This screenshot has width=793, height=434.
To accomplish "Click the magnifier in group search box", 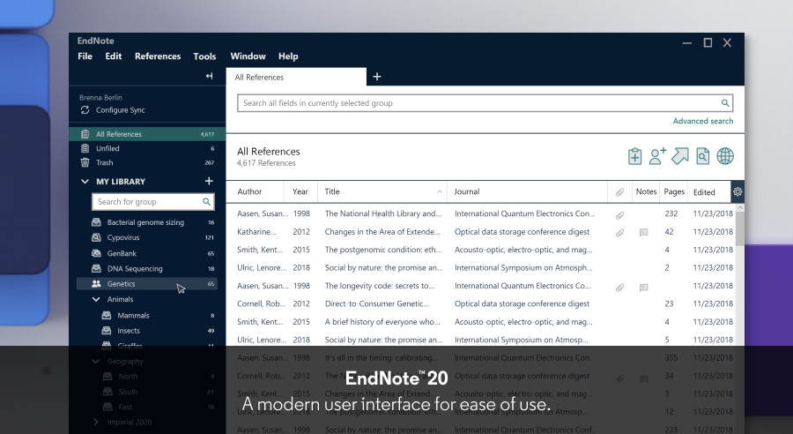I will [206, 201].
